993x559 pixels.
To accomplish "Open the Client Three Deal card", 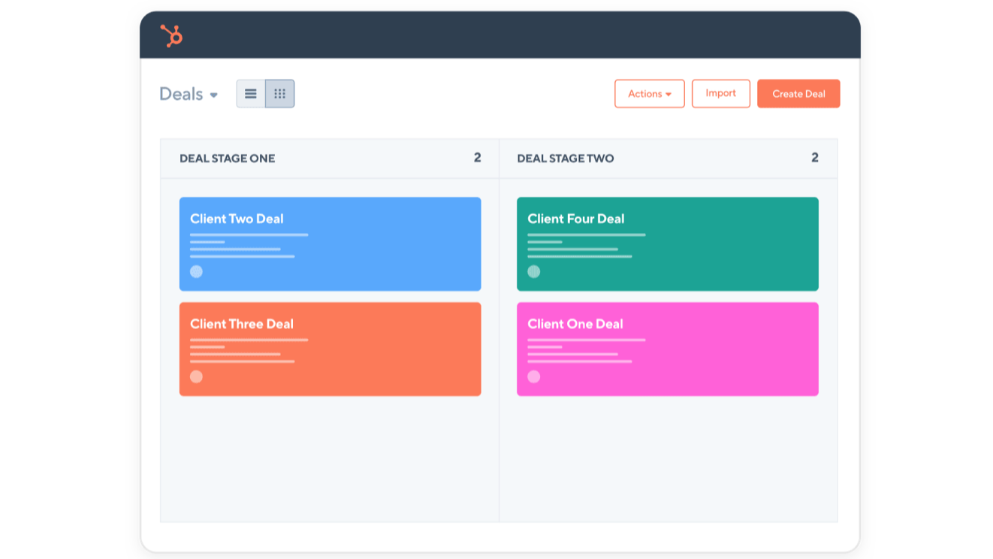I will tap(330, 349).
